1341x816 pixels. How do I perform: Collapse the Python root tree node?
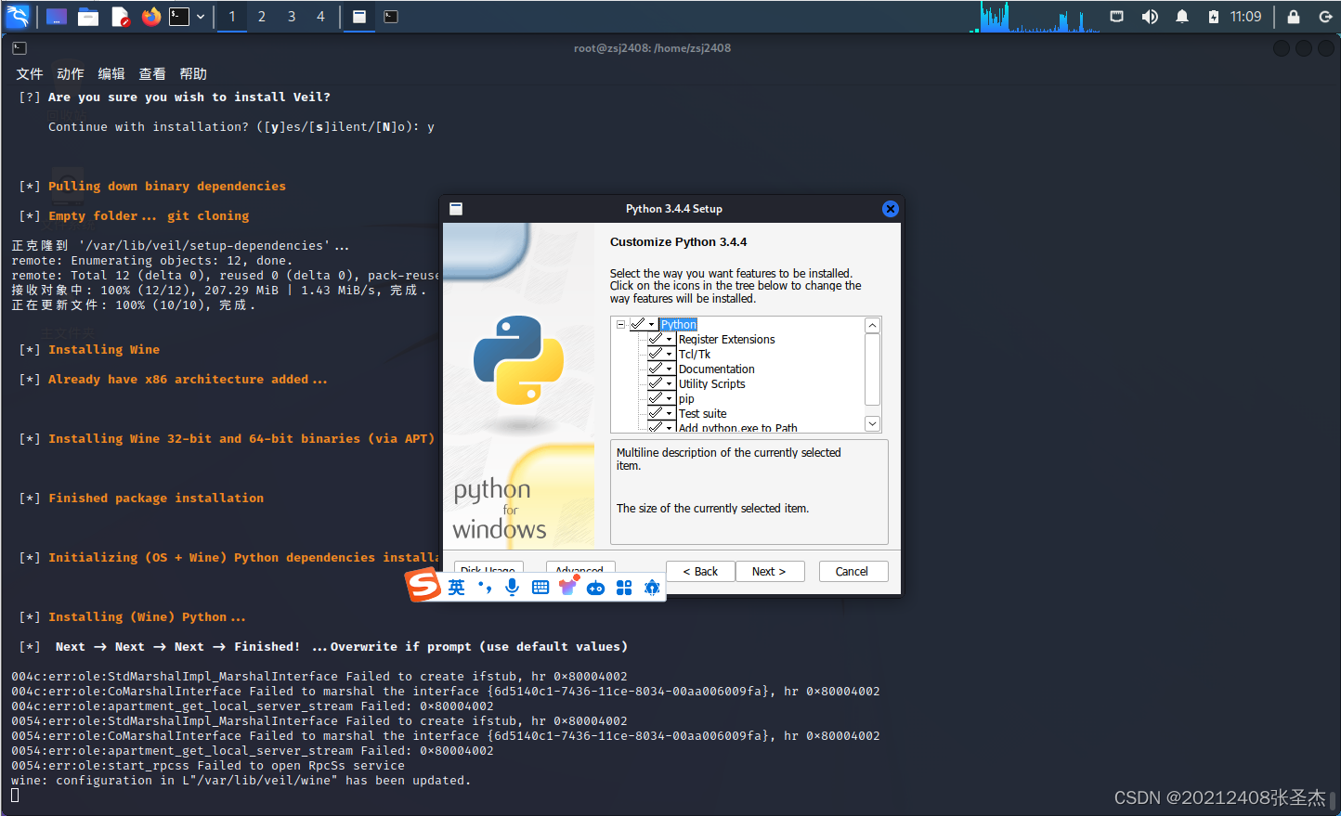pyautogui.click(x=620, y=325)
